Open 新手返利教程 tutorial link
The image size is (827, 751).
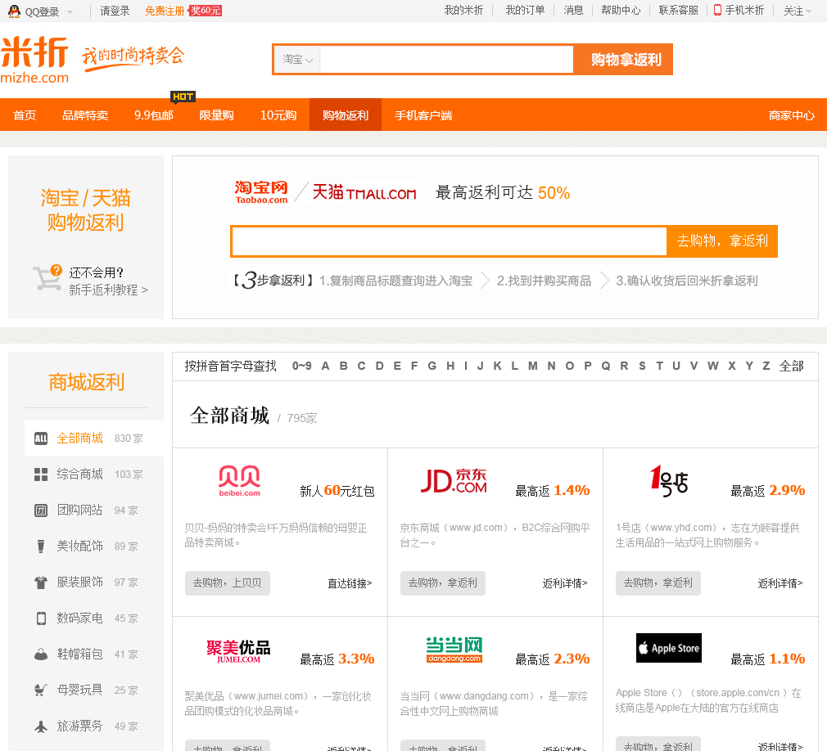coord(108,290)
